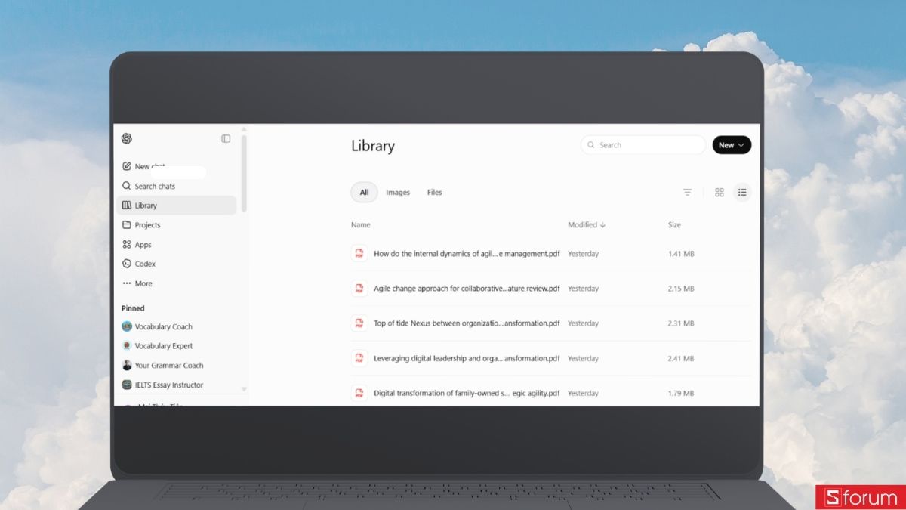Click the ChatGPT logo icon in the sidebar

[x=127, y=138]
